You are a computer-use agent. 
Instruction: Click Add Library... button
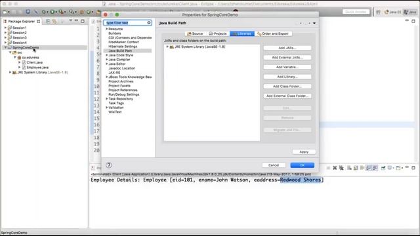(287, 77)
